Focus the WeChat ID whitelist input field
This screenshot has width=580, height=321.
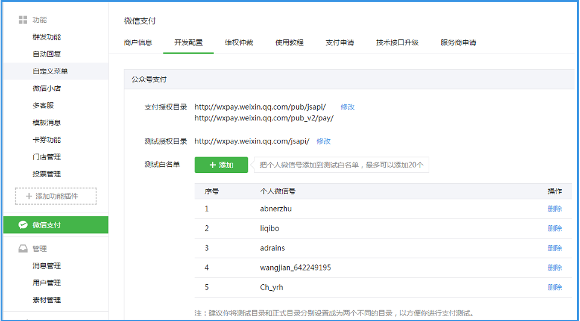coord(341,165)
